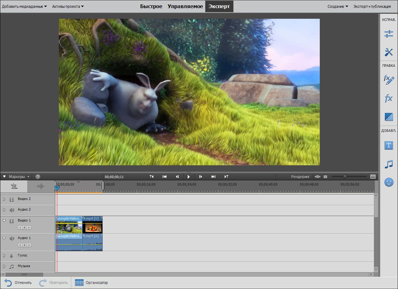Open the Организатор button

tap(92, 283)
